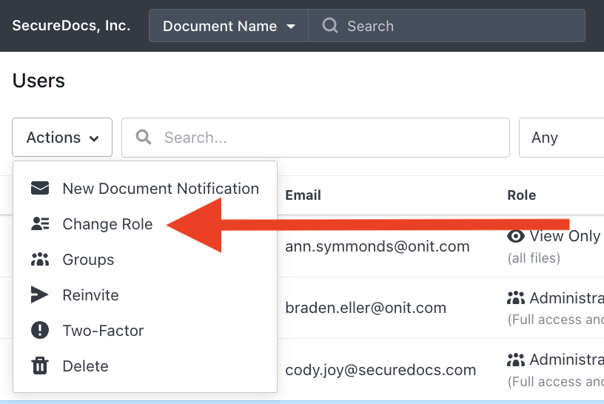Viewport: 604px width, 404px height.
Task: Choose New Document Notification from Actions menu
Action: tap(145, 189)
